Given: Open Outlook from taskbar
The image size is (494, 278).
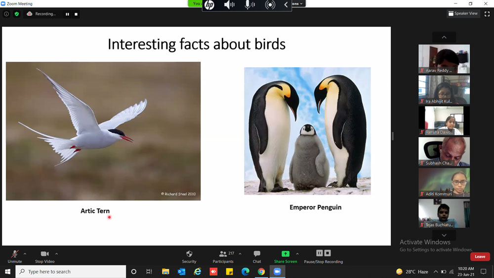Looking at the screenshot, I should (181, 272).
